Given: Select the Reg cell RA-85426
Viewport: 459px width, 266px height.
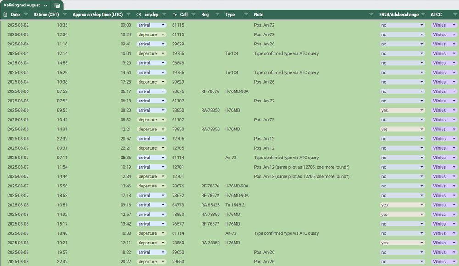Looking at the screenshot, I should [x=210, y=205].
